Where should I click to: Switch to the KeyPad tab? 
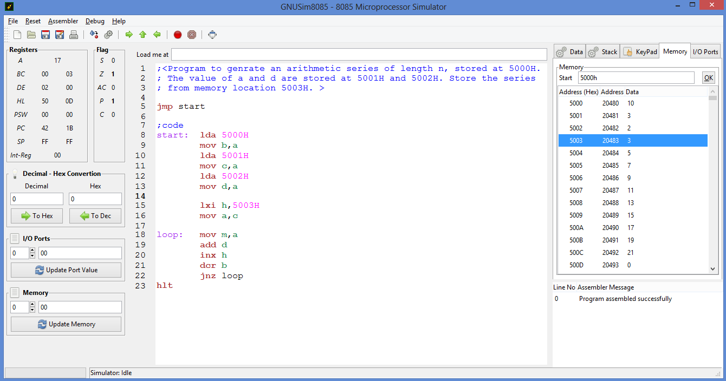coord(640,52)
